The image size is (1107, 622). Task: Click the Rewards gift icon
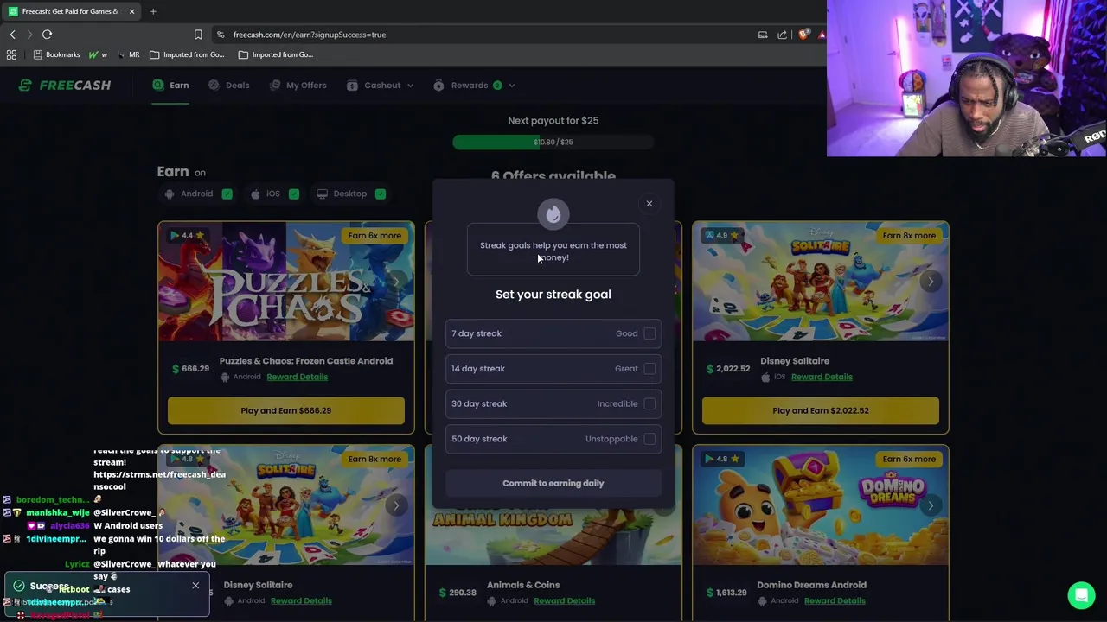(438, 86)
